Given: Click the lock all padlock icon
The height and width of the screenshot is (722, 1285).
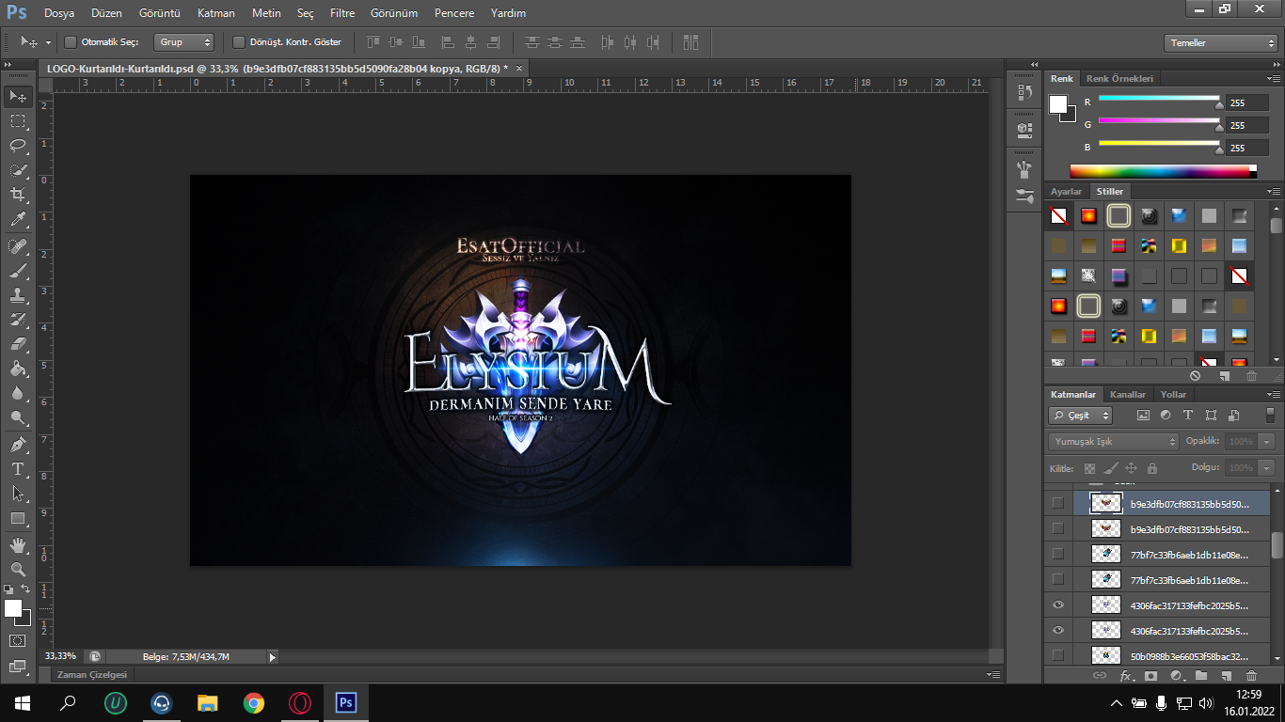Looking at the screenshot, I should [x=1152, y=467].
